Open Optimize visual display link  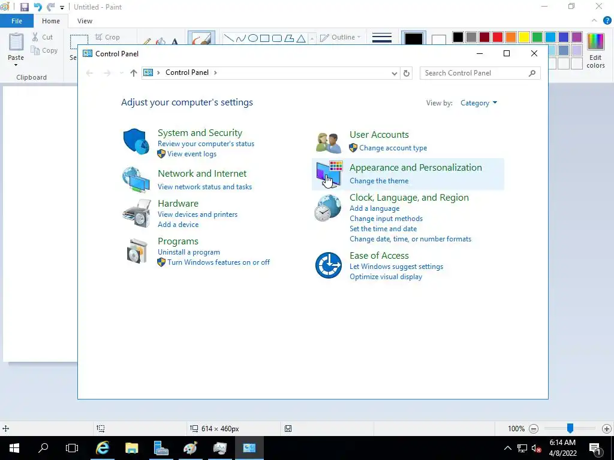[x=386, y=277]
